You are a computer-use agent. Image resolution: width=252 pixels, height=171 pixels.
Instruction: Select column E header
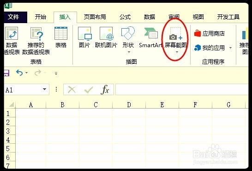coord(162,105)
